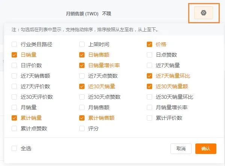Open the column settings gear icon

point(204,13)
